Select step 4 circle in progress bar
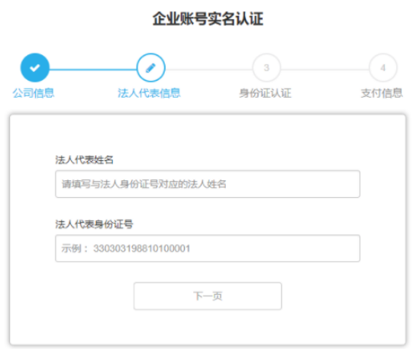Image resolution: width=413 pixels, height=349 pixels. pos(383,68)
